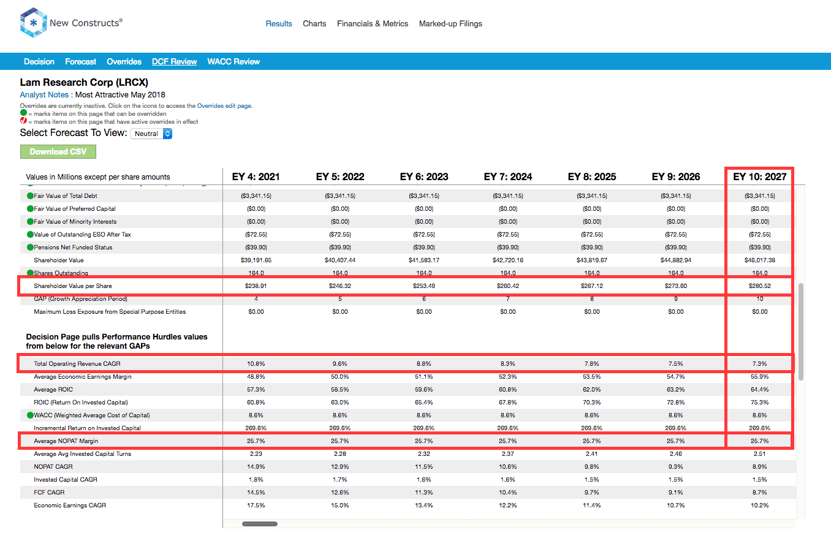Screen dimensions: 831x546
Task: Click the $238.91 value in 2021 column
Action: click(256, 286)
